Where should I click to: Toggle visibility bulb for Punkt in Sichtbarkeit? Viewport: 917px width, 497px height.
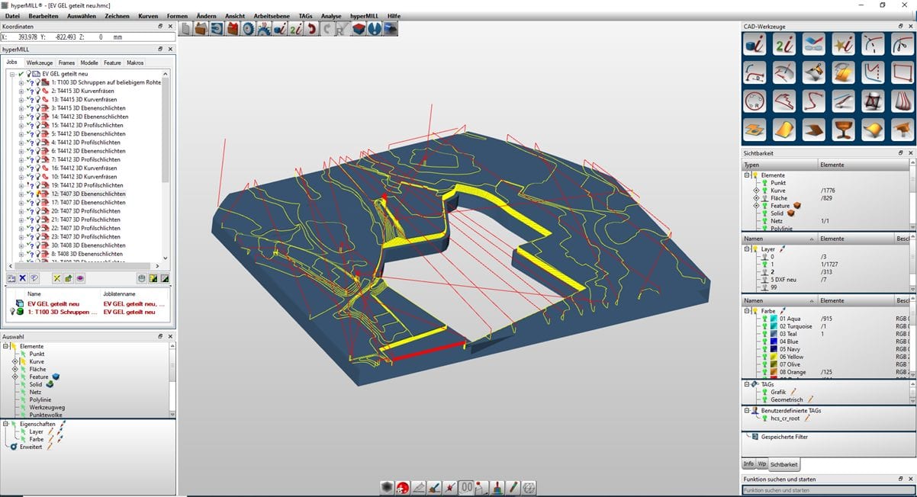[764, 183]
